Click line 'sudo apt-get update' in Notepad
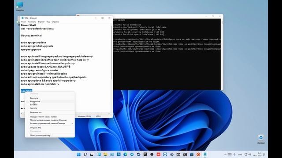282x158 pixels. tap(33, 43)
